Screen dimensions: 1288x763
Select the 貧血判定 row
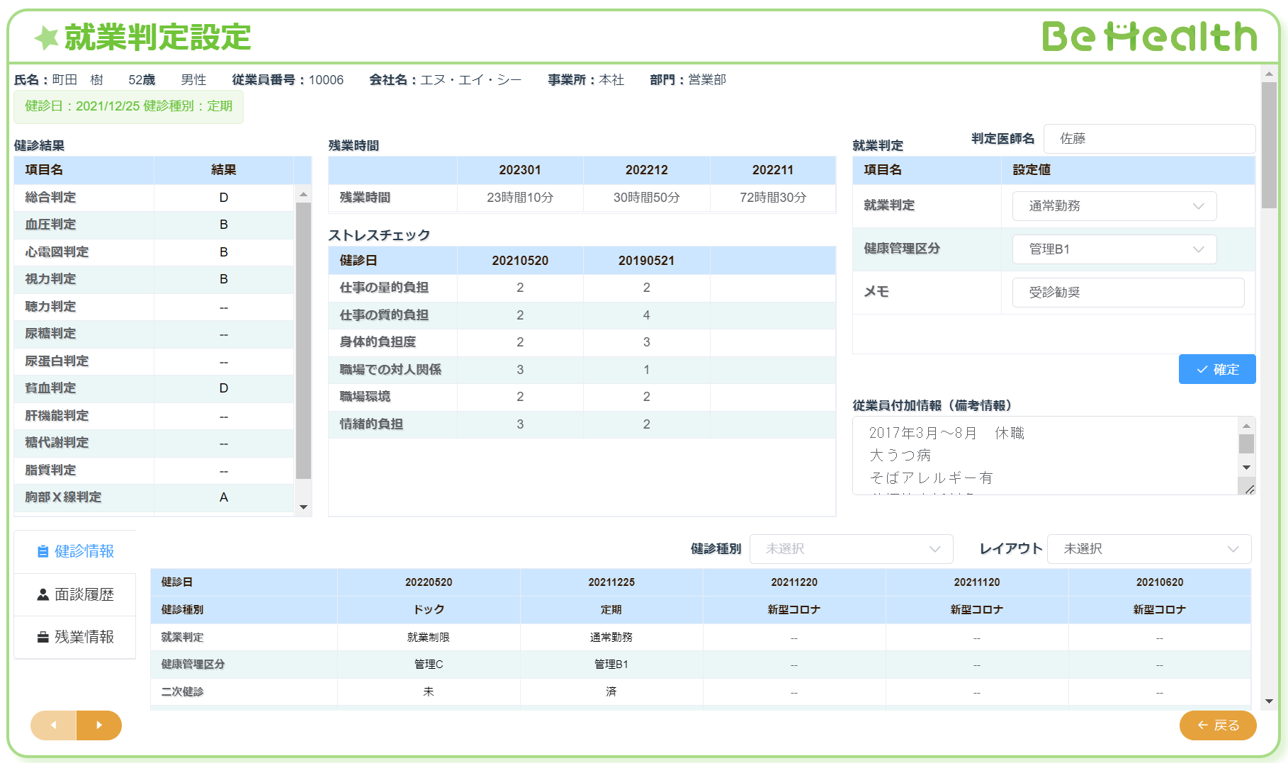tap(154, 388)
